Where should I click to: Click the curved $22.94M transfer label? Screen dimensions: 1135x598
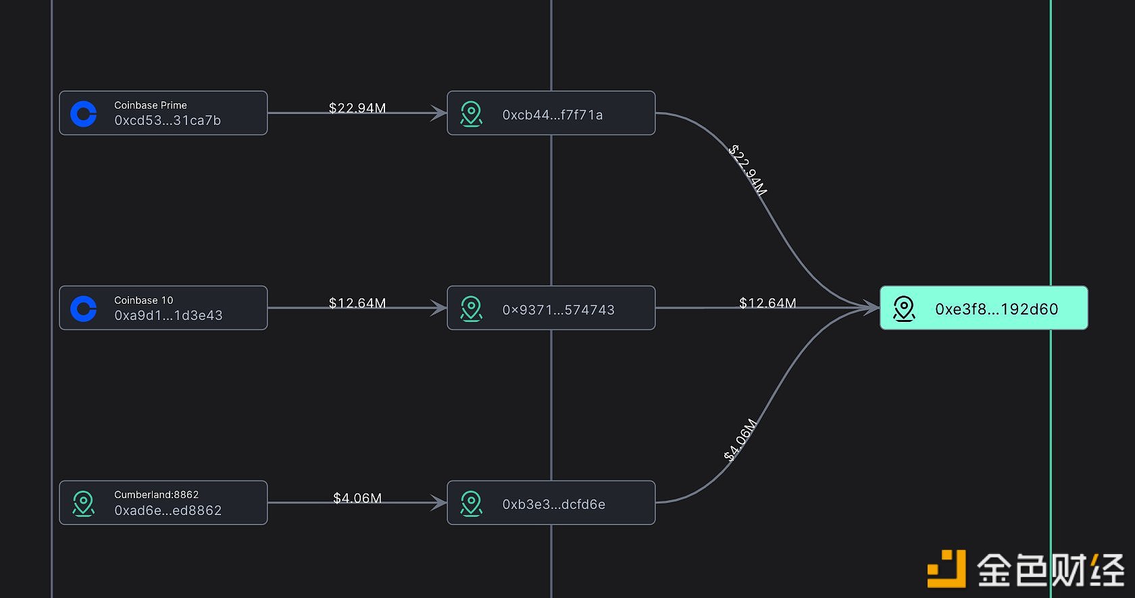[x=748, y=170]
